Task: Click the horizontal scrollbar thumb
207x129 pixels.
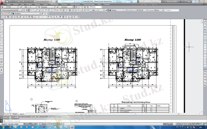Action: [x=179, y=114]
